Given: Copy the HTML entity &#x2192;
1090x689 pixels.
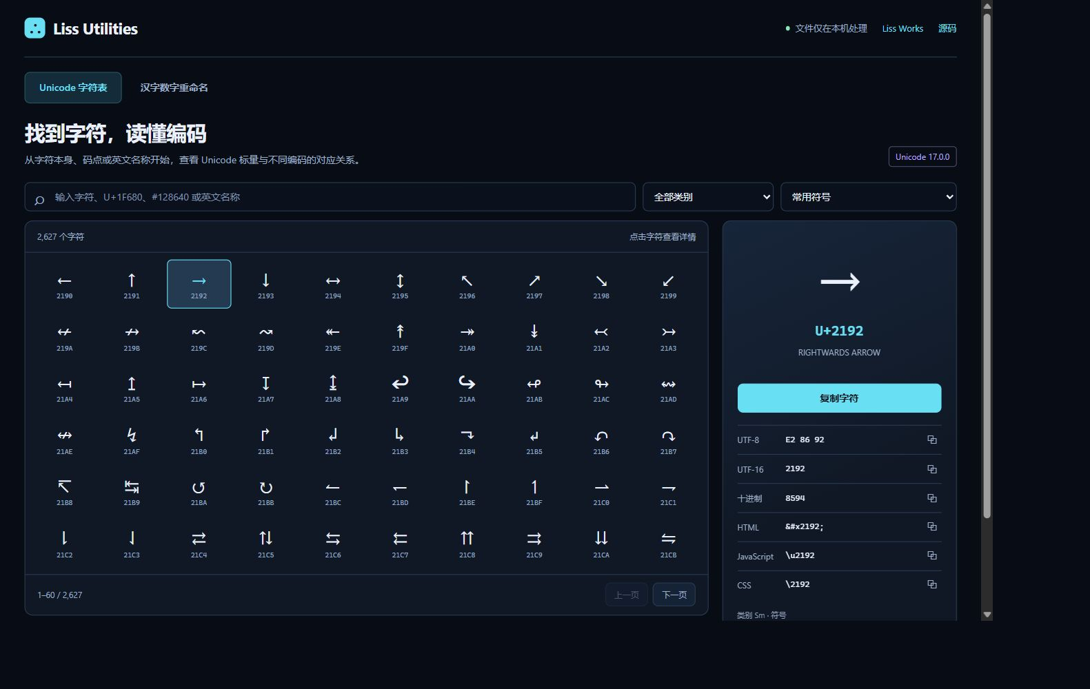Looking at the screenshot, I should [x=931, y=526].
